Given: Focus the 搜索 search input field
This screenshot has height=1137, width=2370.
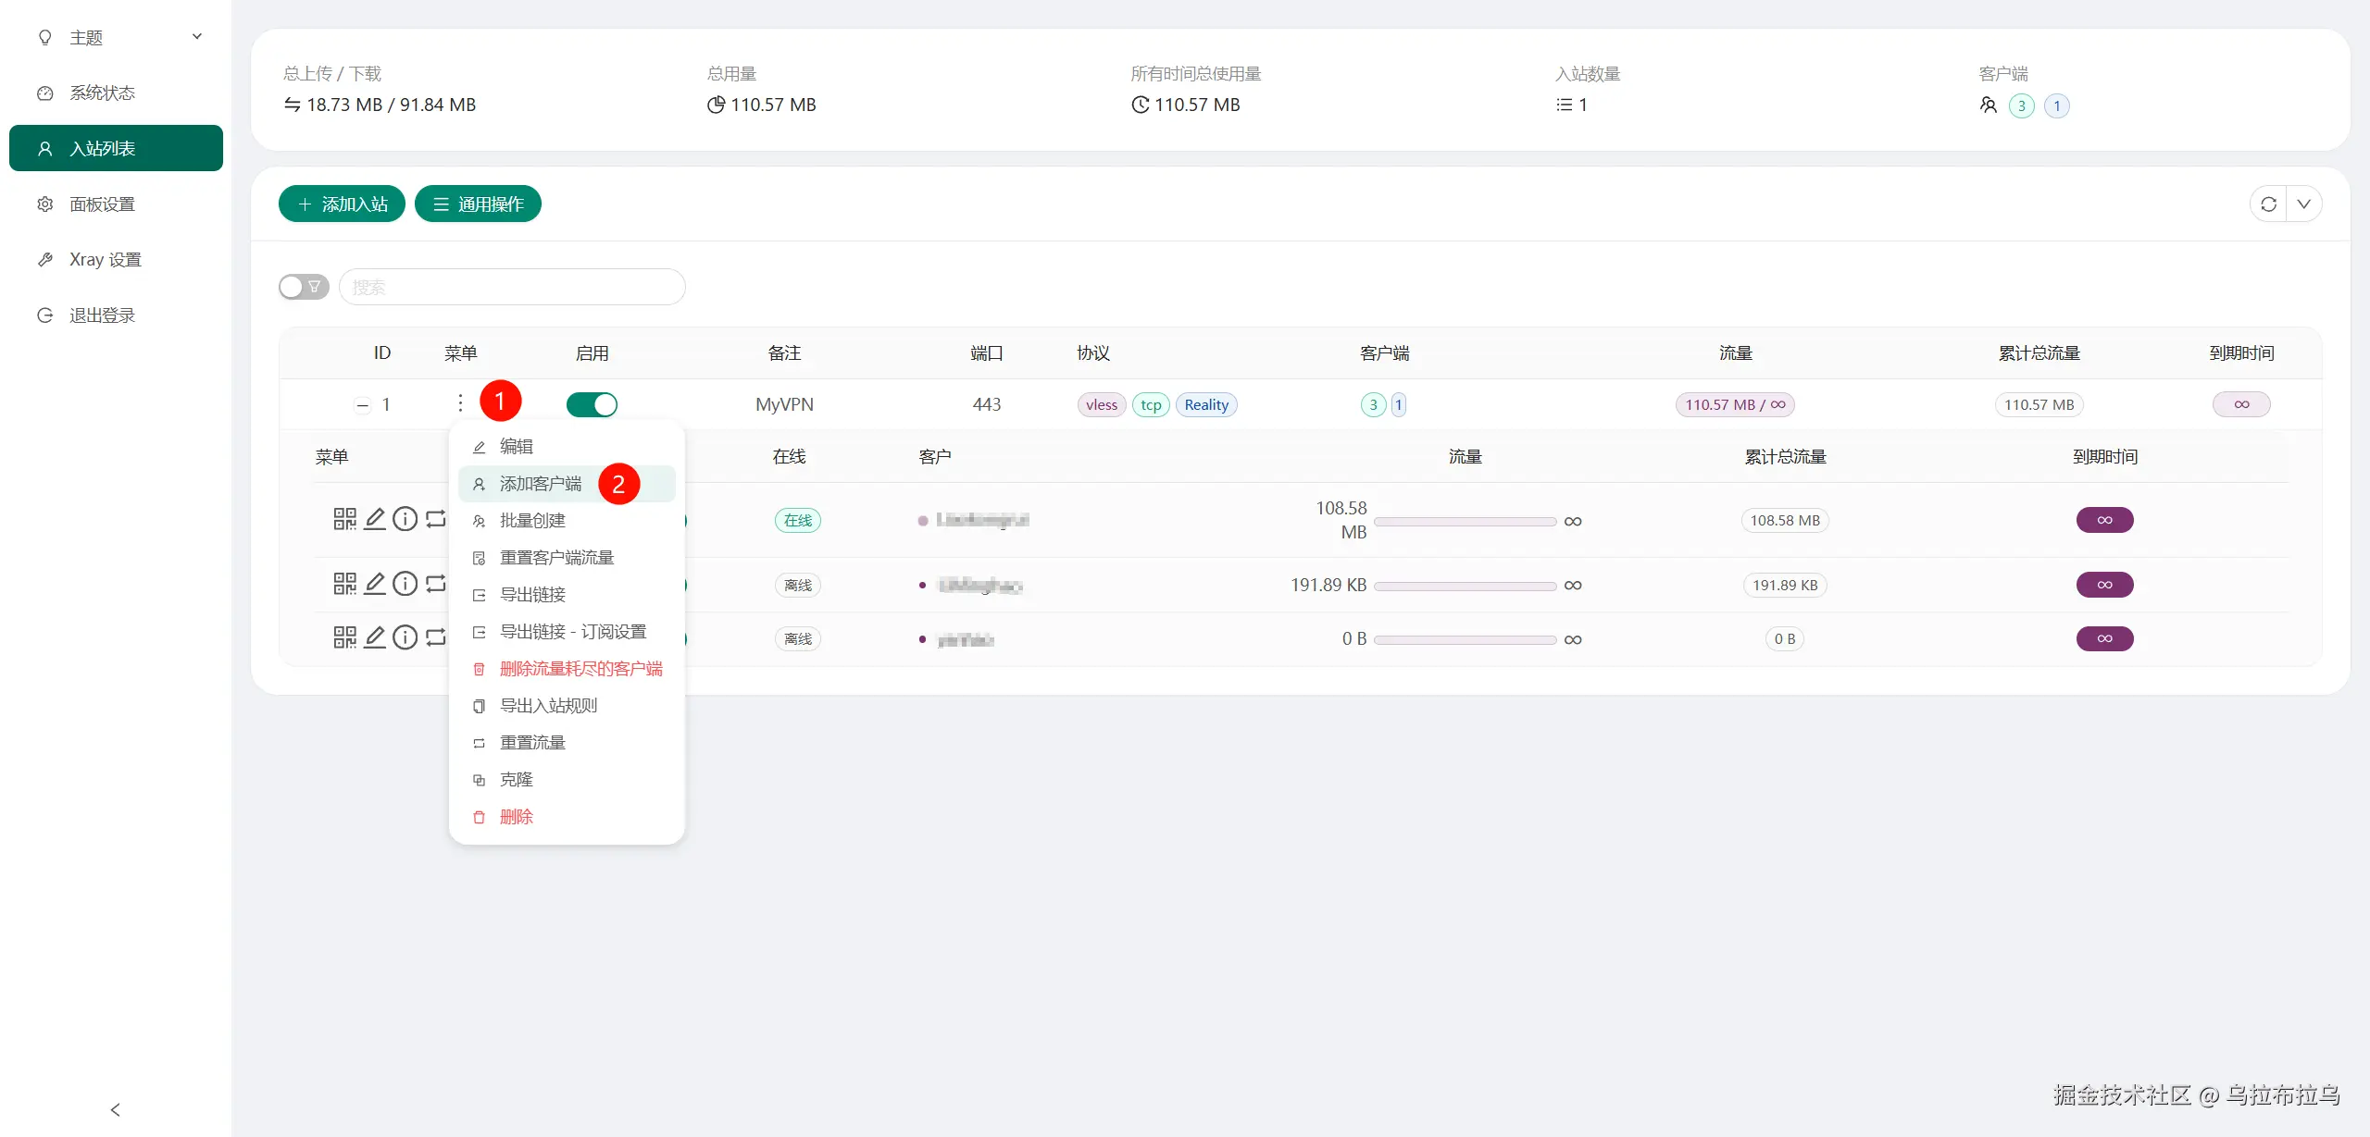Looking at the screenshot, I should pyautogui.click(x=512, y=287).
